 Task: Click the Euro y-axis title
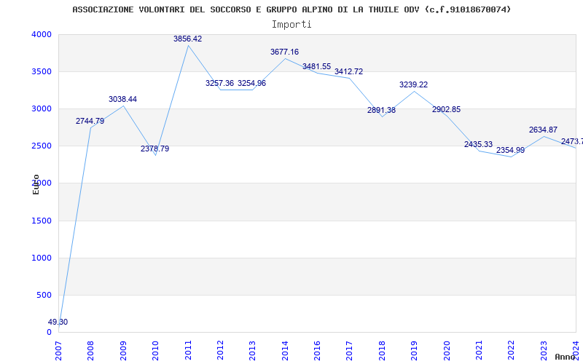[x=36, y=183]
